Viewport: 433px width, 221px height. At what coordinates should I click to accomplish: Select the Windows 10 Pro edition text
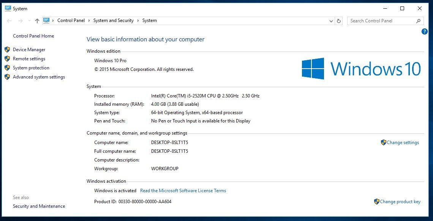(x=110, y=61)
